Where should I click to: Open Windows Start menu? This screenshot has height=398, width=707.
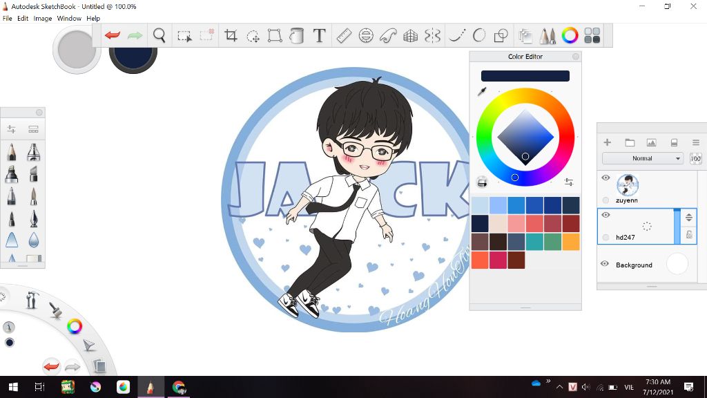point(14,387)
